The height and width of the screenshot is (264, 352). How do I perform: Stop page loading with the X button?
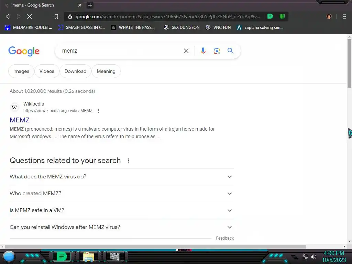(x=30, y=16)
